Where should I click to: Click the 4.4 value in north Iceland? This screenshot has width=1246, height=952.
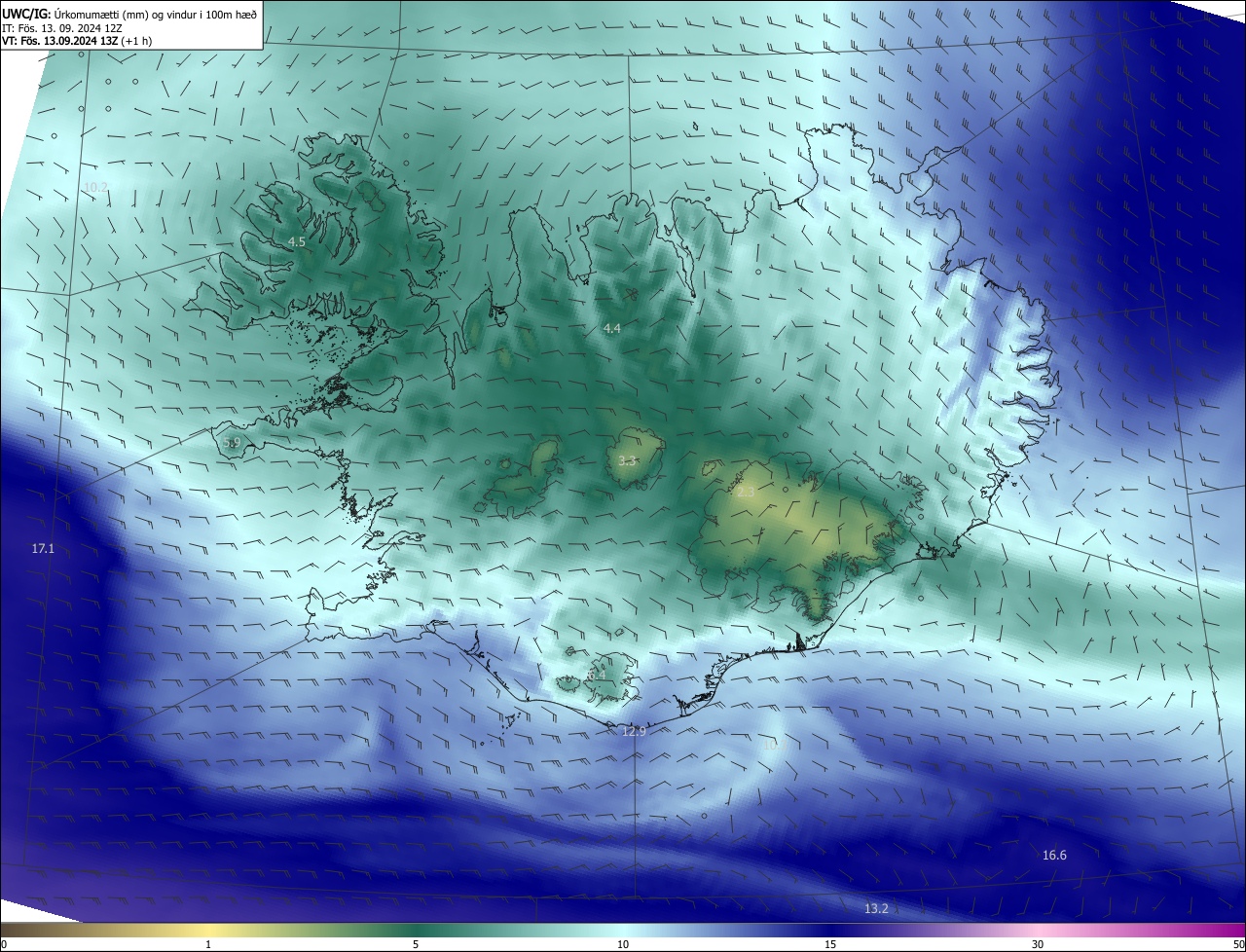(x=611, y=329)
